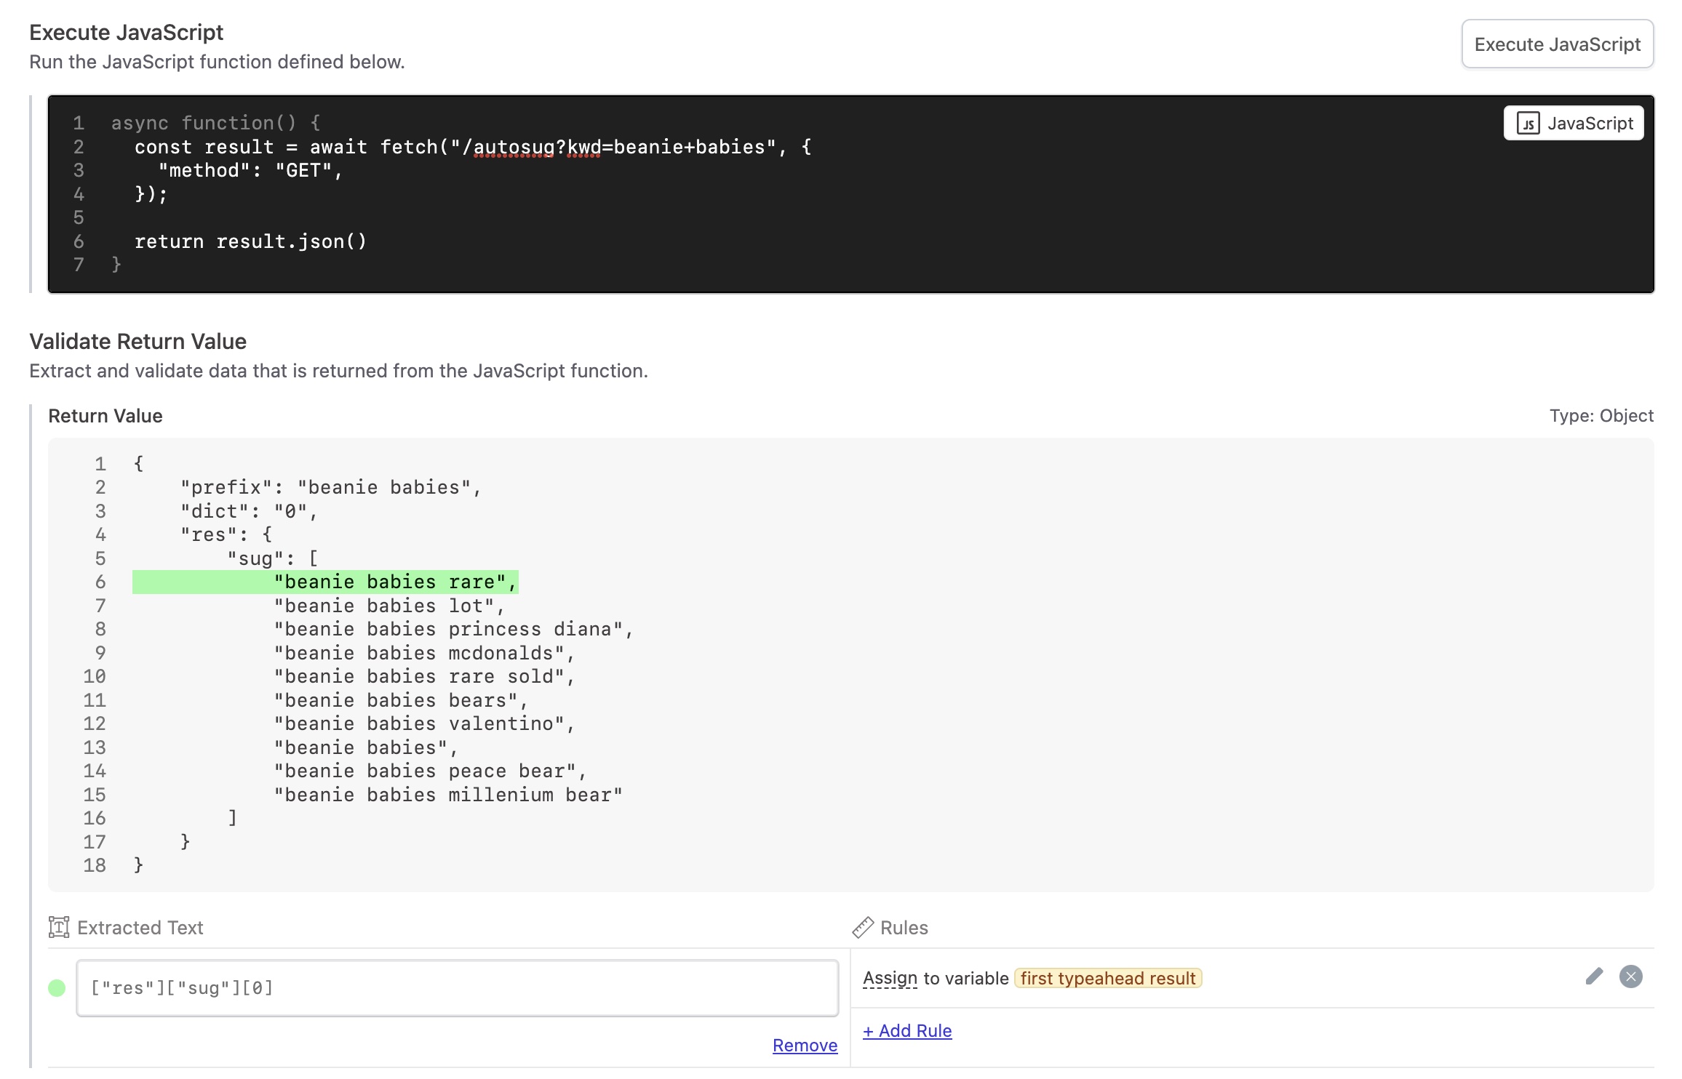Viewport: 1682px width, 1079px height.
Task: Open the pencil edit icon for the rule
Action: point(1594,976)
